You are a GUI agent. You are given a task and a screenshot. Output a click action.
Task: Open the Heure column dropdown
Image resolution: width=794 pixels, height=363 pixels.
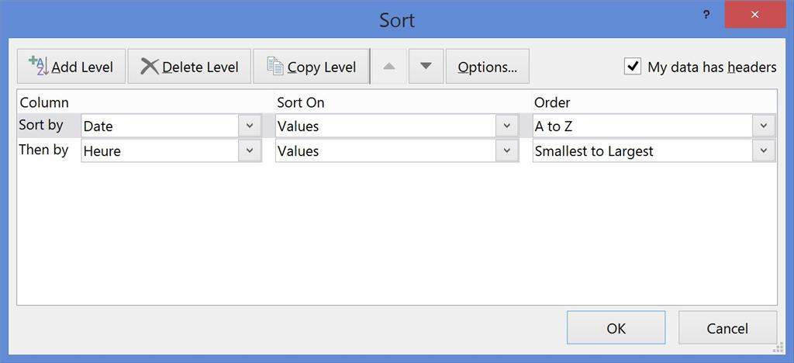click(250, 150)
